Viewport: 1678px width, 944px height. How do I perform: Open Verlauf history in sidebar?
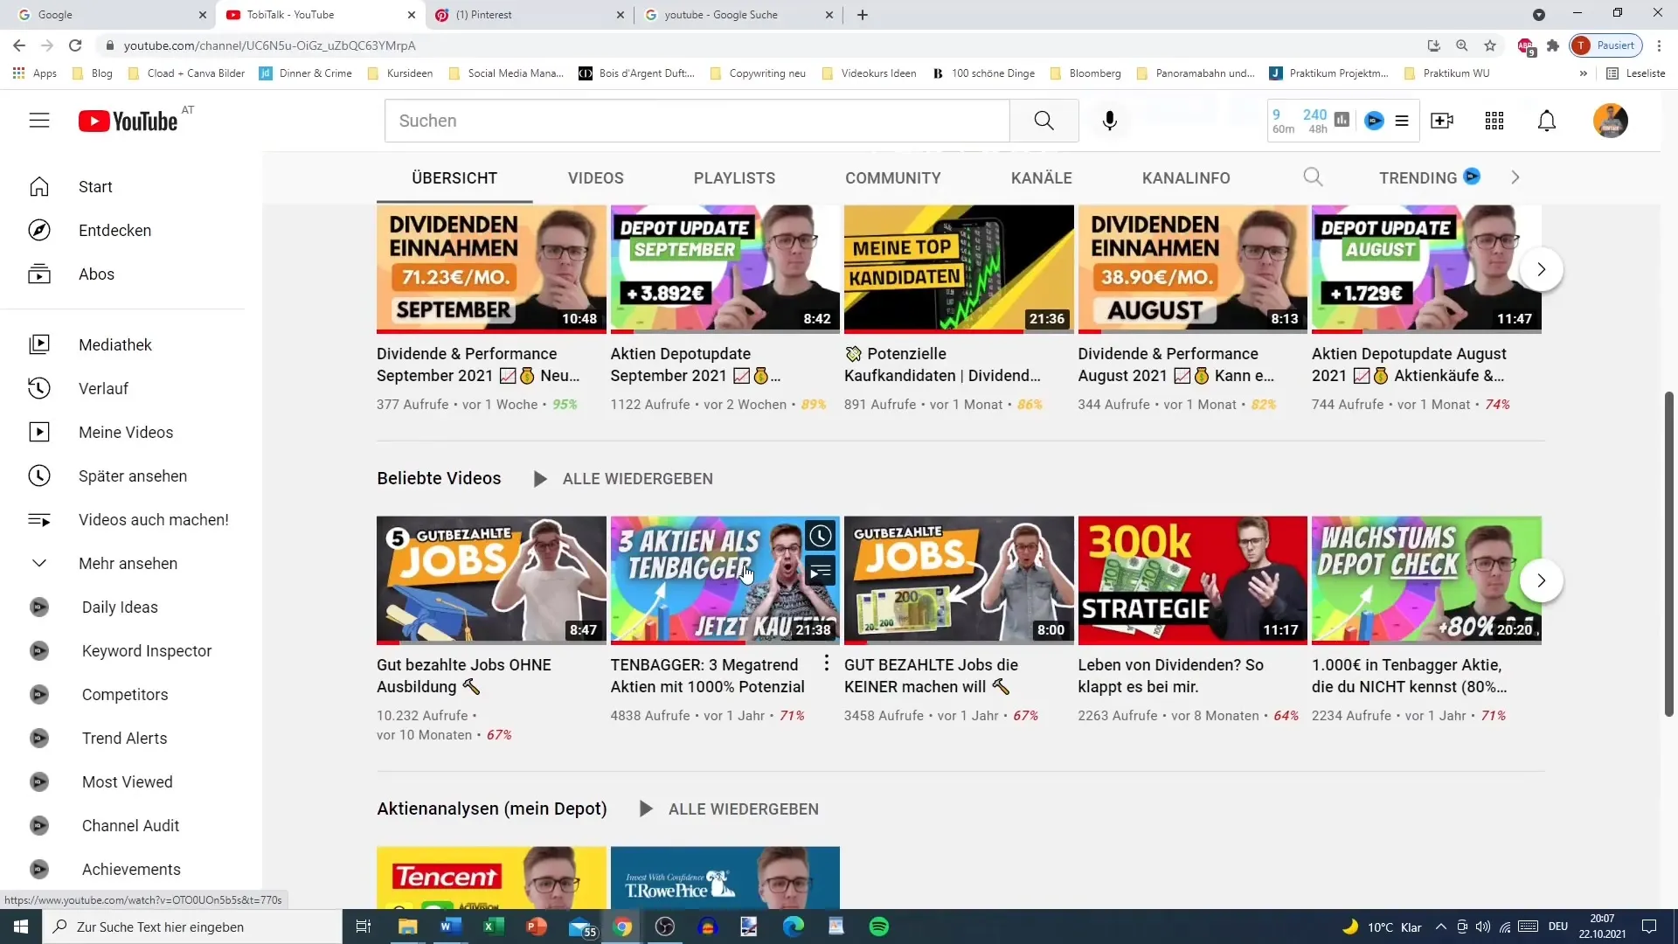(x=103, y=388)
